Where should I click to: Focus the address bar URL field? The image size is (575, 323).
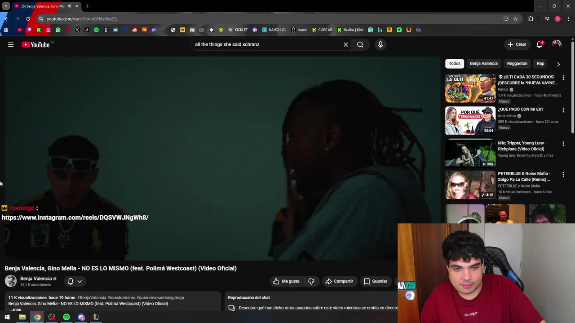[x=270, y=19]
